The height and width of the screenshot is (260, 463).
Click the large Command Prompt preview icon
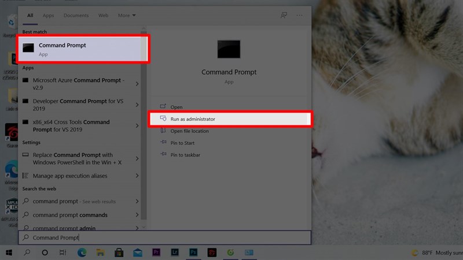tap(229, 49)
